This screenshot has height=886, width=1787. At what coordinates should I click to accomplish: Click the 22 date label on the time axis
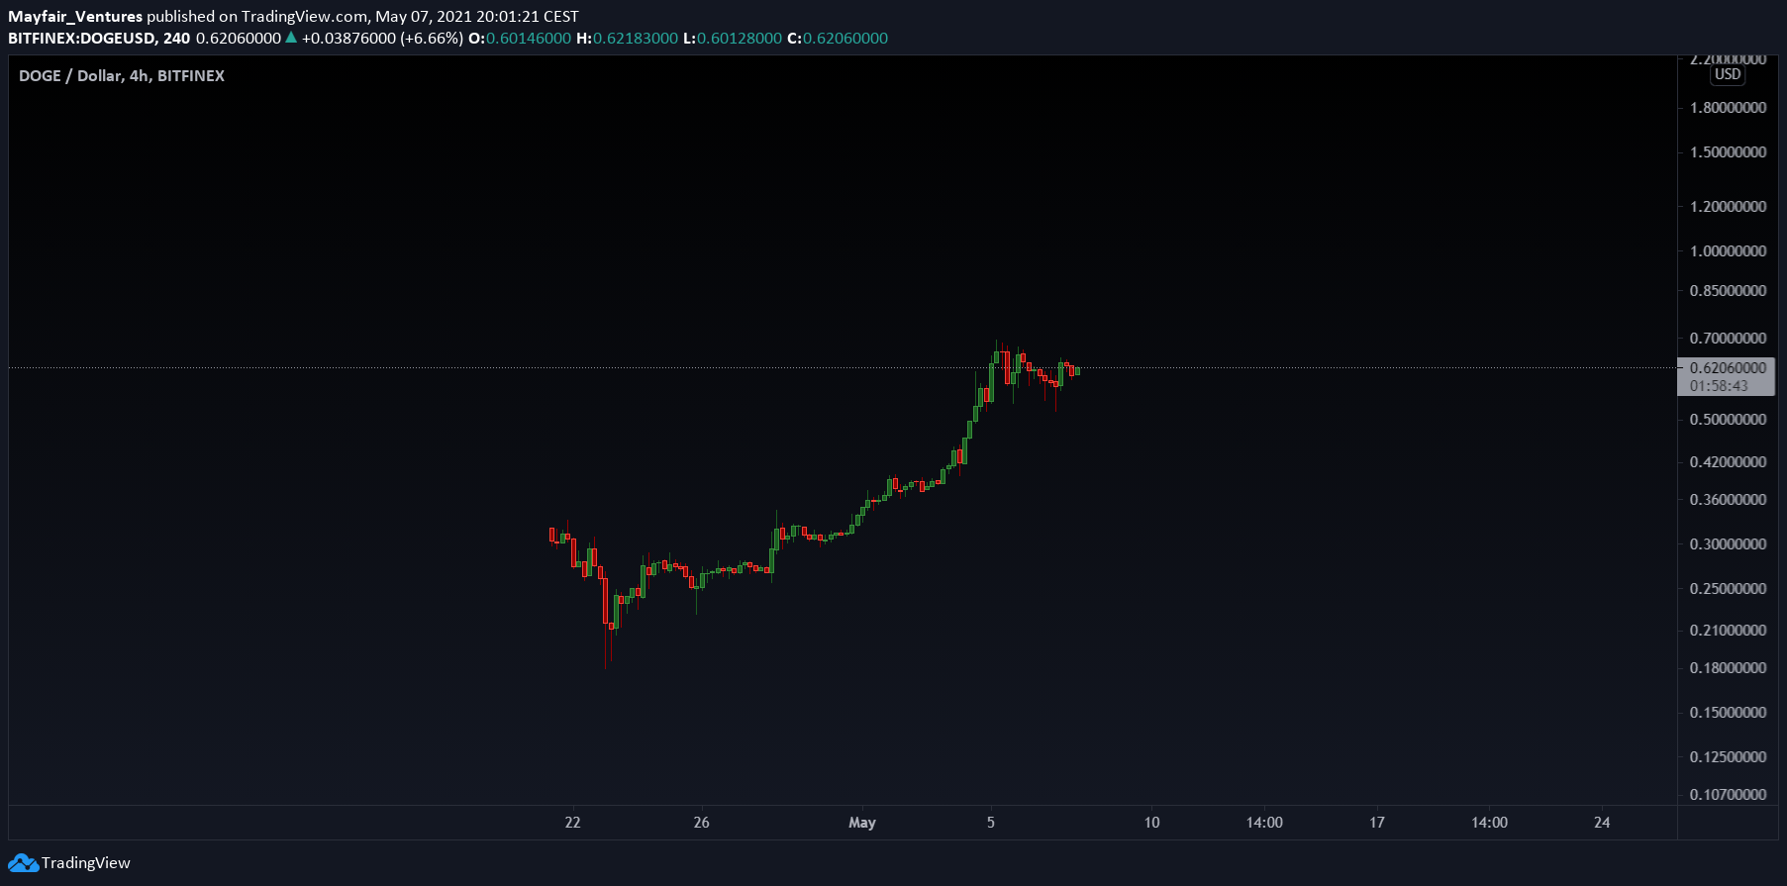point(573,823)
